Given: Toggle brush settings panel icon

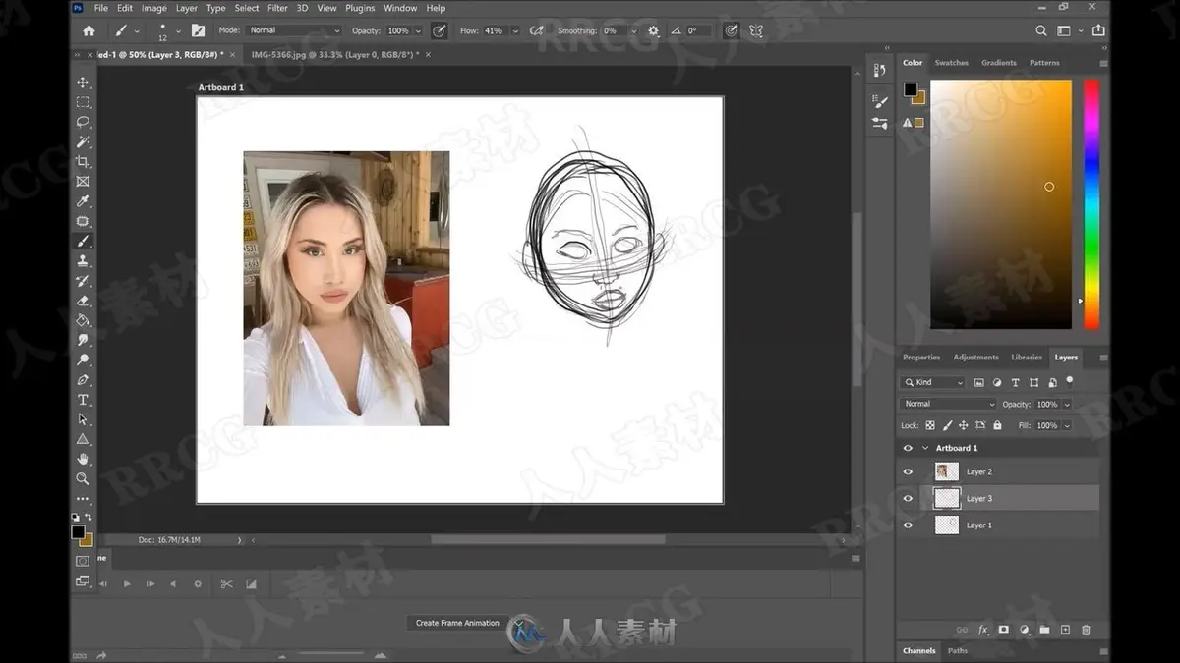Looking at the screenshot, I should pyautogui.click(x=199, y=30).
